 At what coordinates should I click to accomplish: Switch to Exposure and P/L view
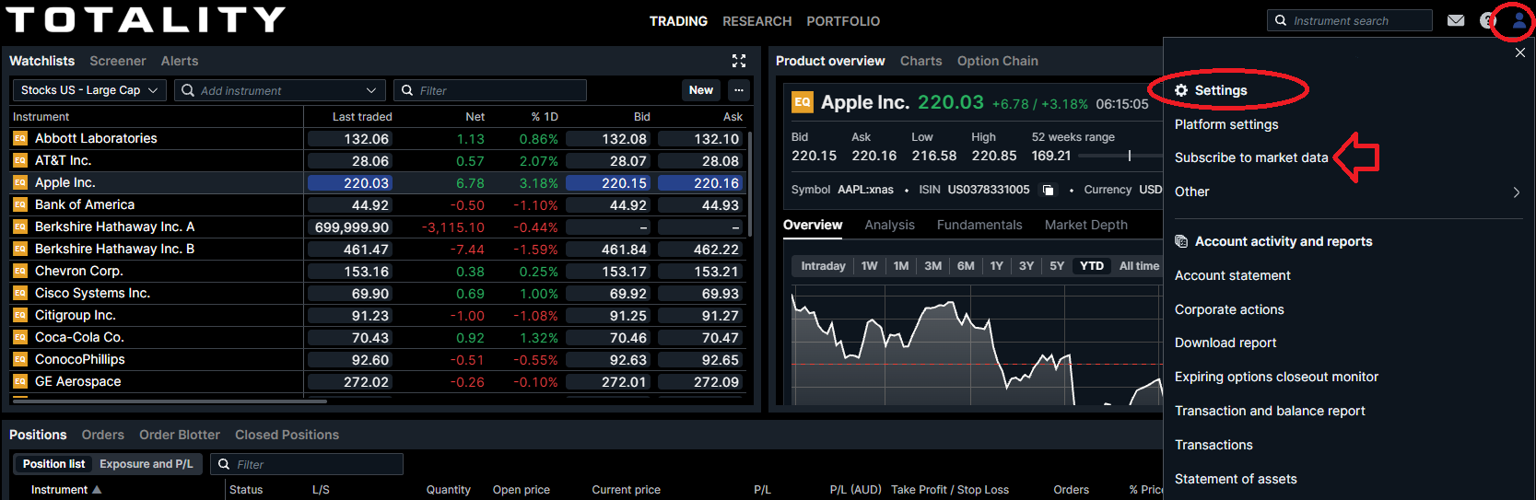pyautogui.click(x=147, y=464)
